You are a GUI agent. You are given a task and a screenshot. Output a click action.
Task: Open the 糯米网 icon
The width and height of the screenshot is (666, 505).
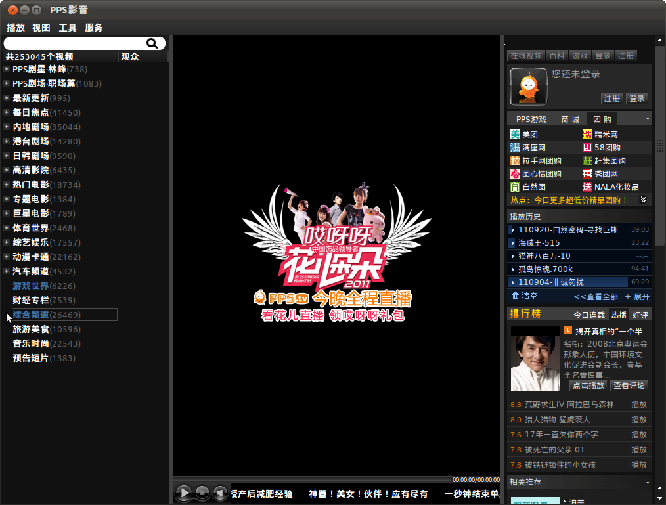point(587,135)
